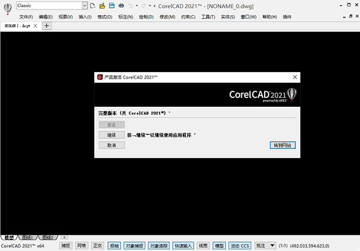
Task: Expand the 批注 annotation dropdown in status bar
Action: click(273, 246)
